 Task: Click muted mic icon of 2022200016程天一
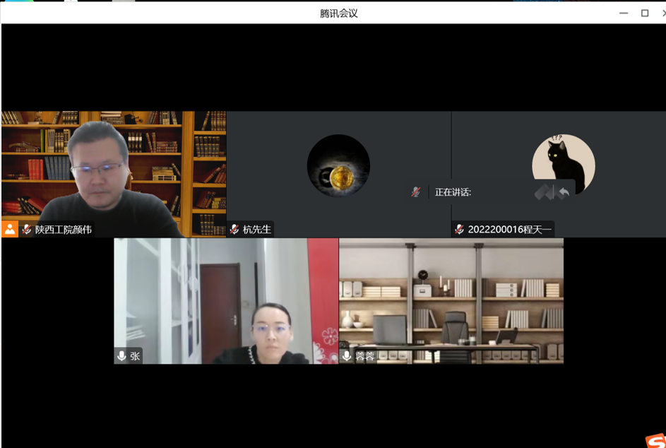pos(460,230)
